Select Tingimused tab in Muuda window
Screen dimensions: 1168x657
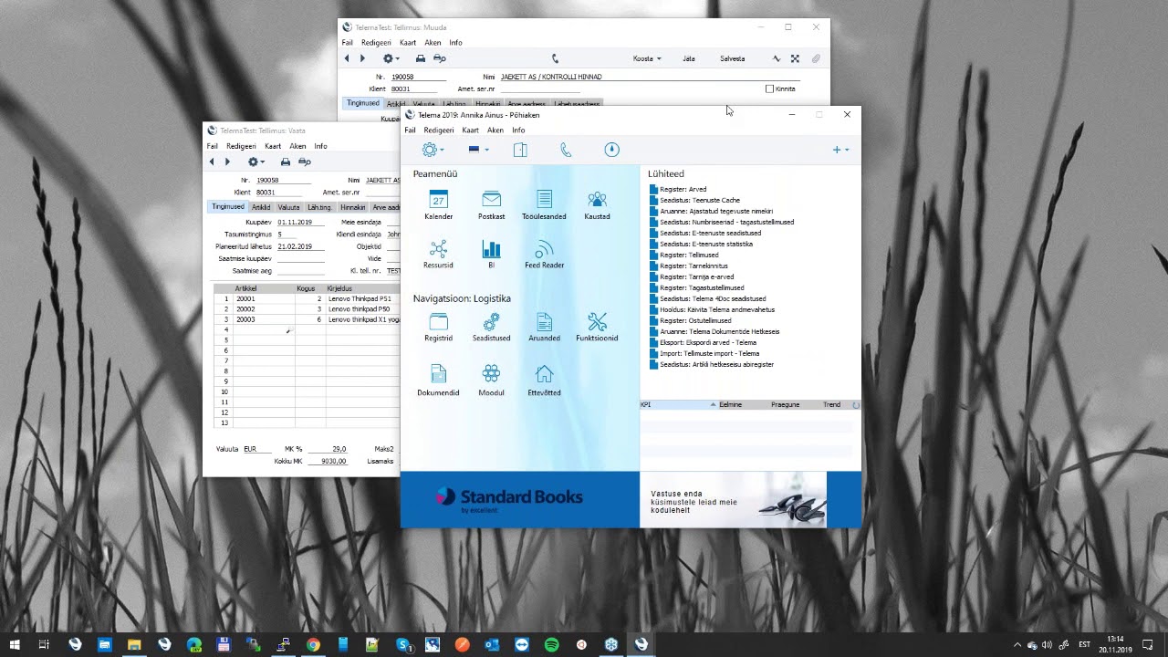(362, 103)
